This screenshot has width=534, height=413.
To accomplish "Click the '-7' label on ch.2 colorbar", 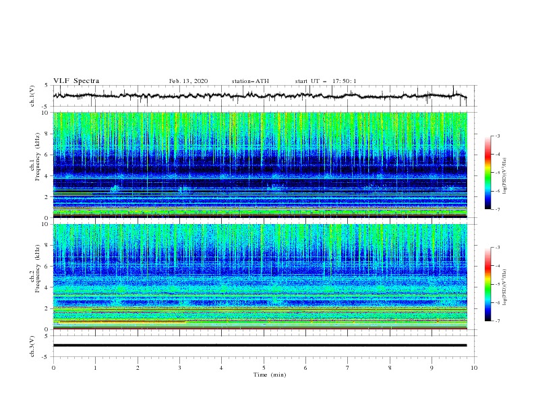I will (x=497, y=321).
